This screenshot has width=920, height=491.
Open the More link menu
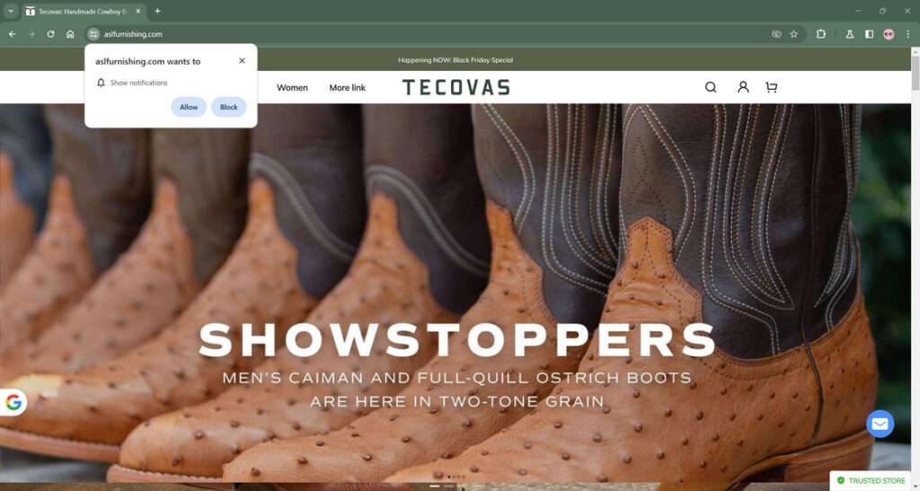348,88
